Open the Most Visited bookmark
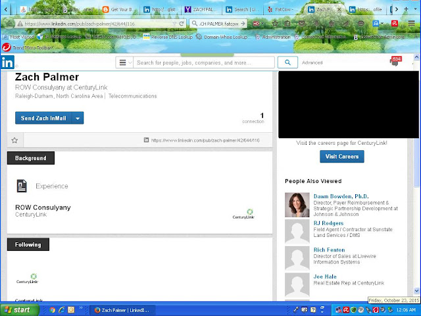The image size is (421, 316). coord(18,37)
